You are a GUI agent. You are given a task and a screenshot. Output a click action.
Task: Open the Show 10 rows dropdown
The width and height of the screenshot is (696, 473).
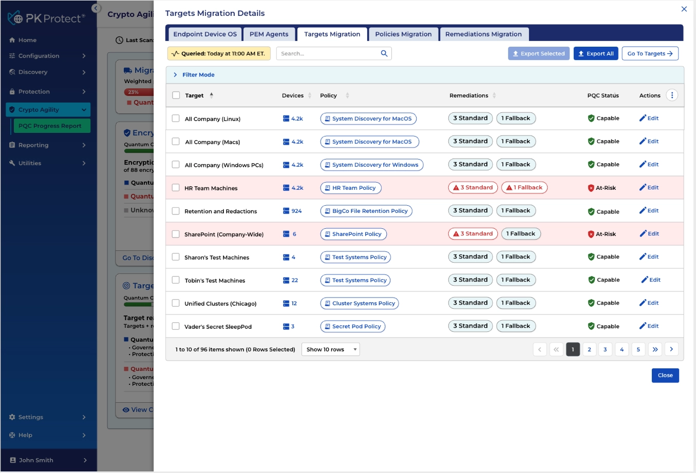pos(330,349)
